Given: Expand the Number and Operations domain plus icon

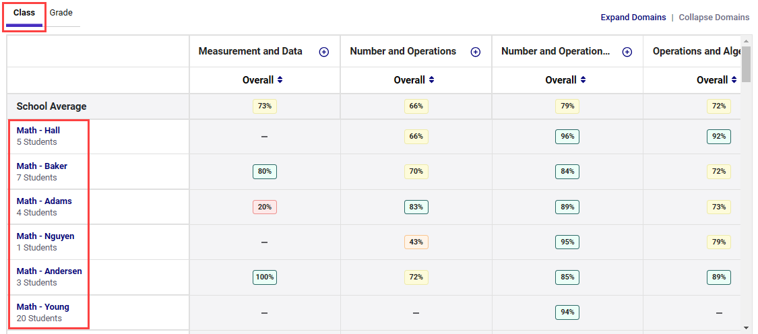Looking at the screenshot, I should click(476, 52).
